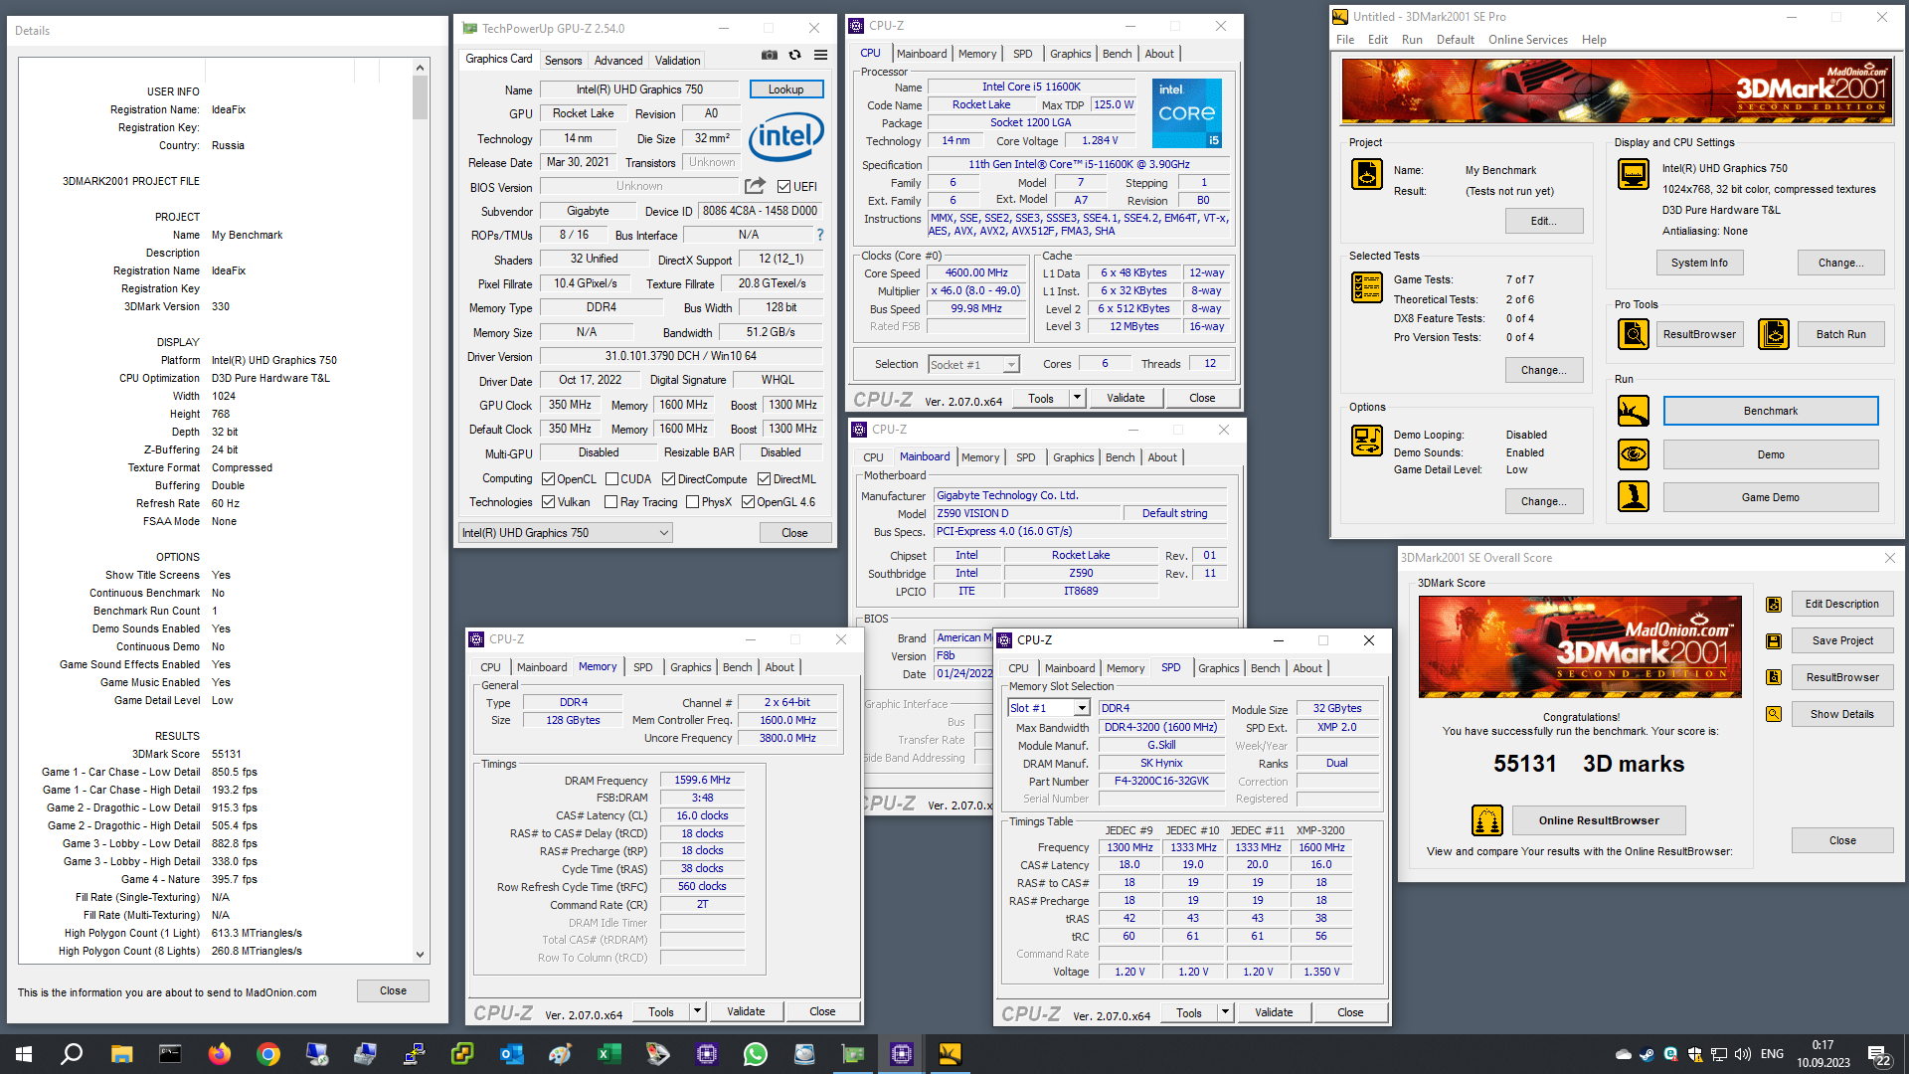Click the GPU-Z screenshot camera icon
The image size is (1909, 1074).
tap(769, 56)
